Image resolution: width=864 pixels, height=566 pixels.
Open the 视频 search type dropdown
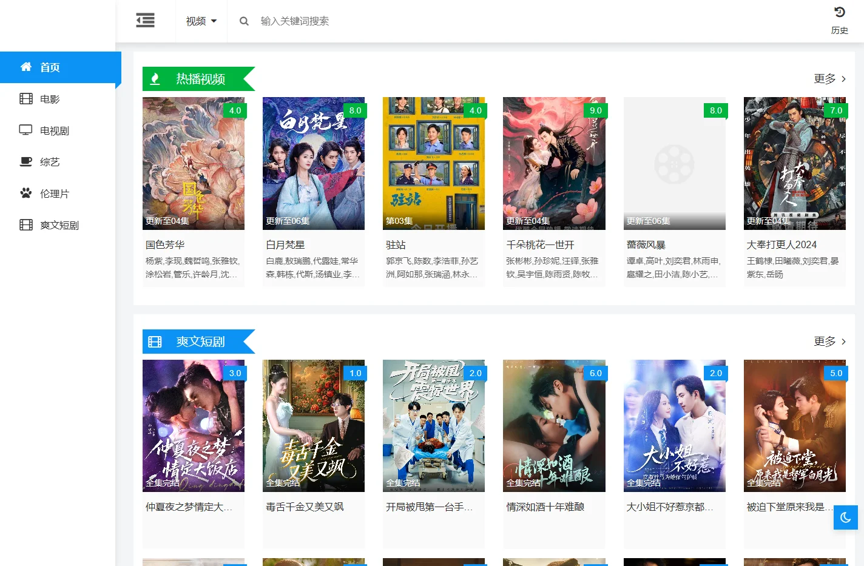pos(201,21)
